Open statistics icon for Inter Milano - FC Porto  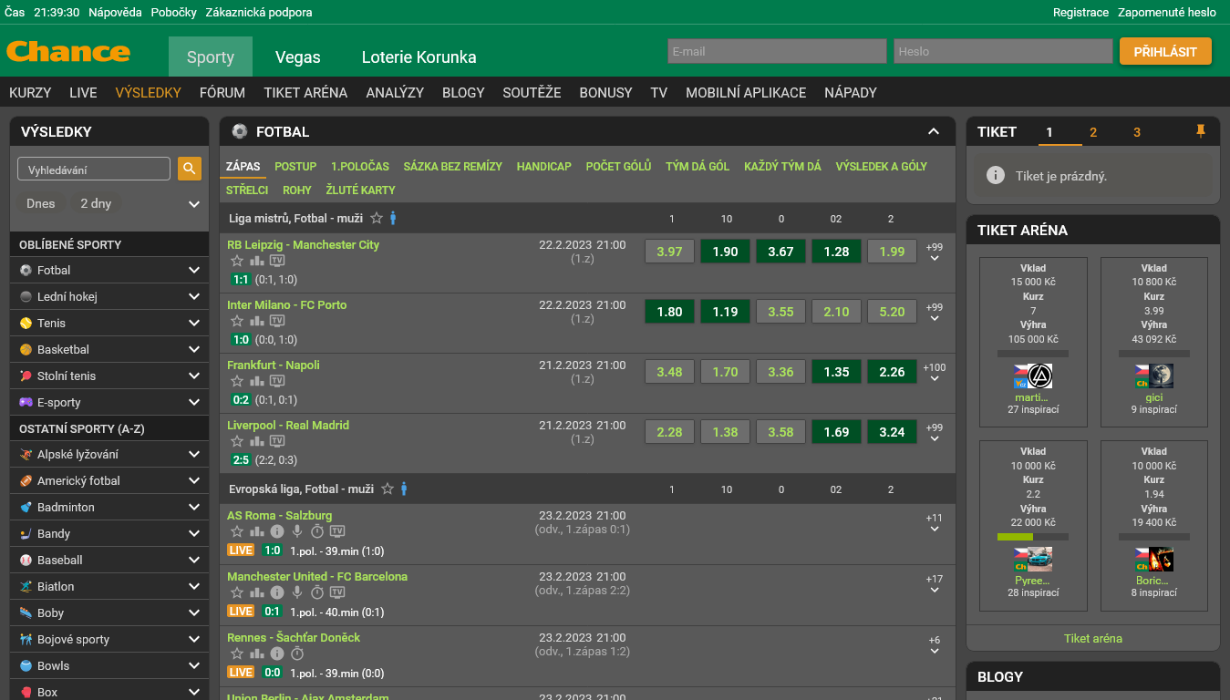click(x=257, y=321)
